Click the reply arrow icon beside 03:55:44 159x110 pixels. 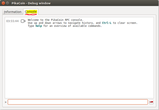tap(23, 21)
